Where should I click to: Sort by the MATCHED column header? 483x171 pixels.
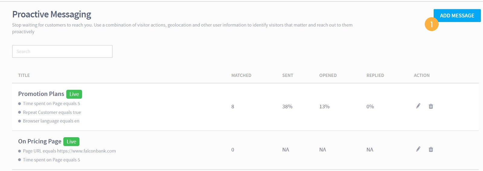(241, 75)
